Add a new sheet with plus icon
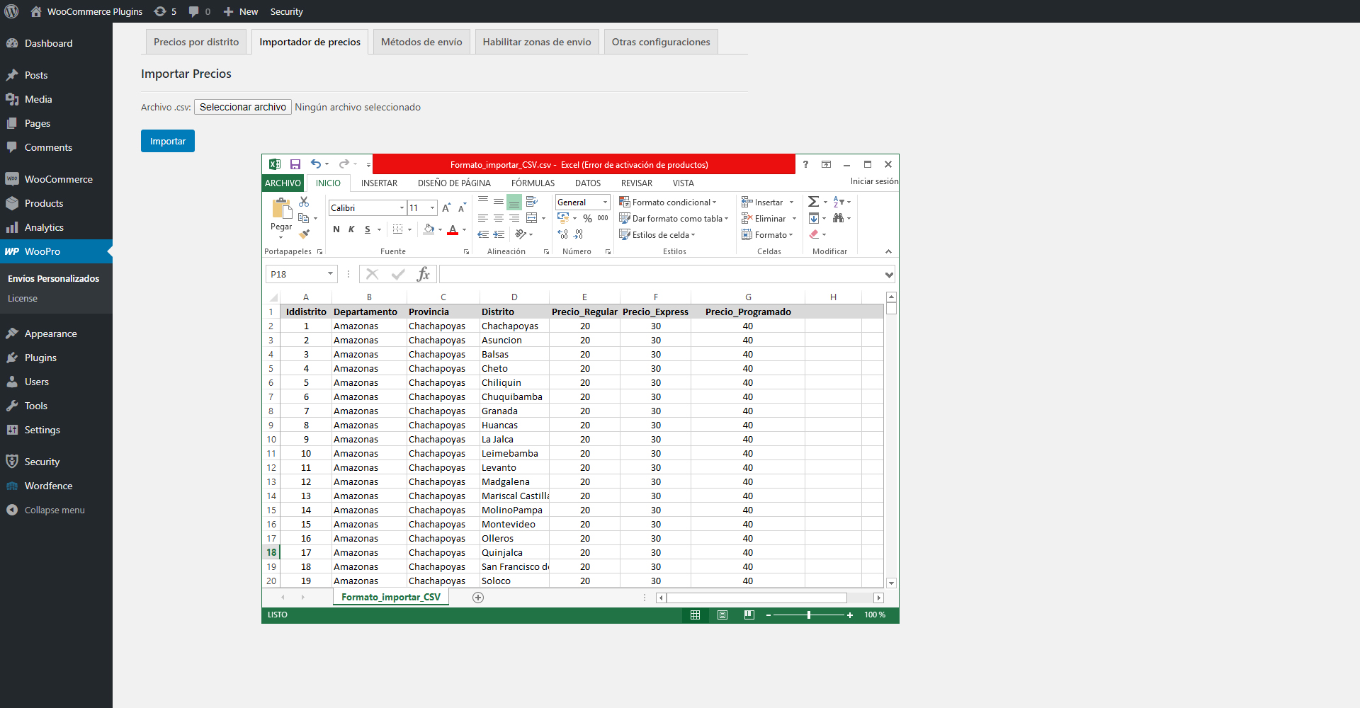Viewport: 1360px width, 708px height. [x=478, y=598]
